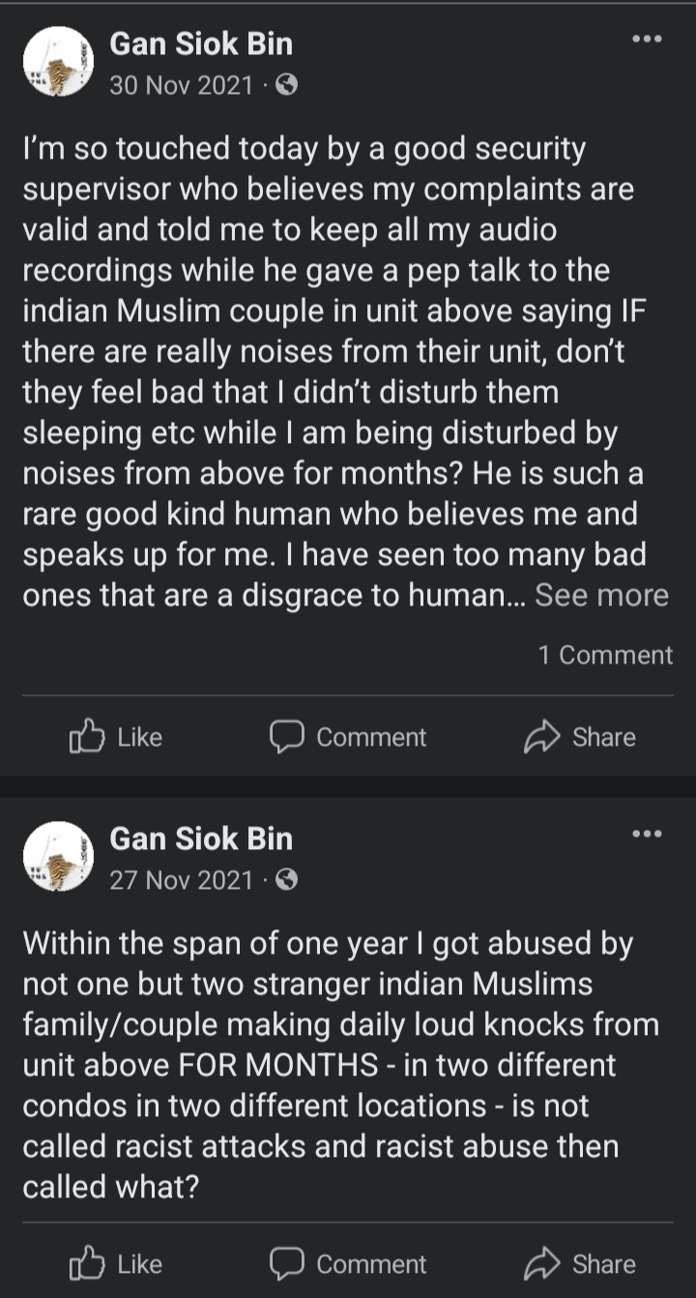
Task: Click the 30 Nov 2021 timestamp
Action: [181, 85]
